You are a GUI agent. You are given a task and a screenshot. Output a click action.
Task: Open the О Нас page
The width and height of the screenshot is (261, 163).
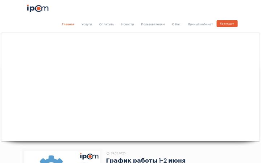tap(176, 24)
